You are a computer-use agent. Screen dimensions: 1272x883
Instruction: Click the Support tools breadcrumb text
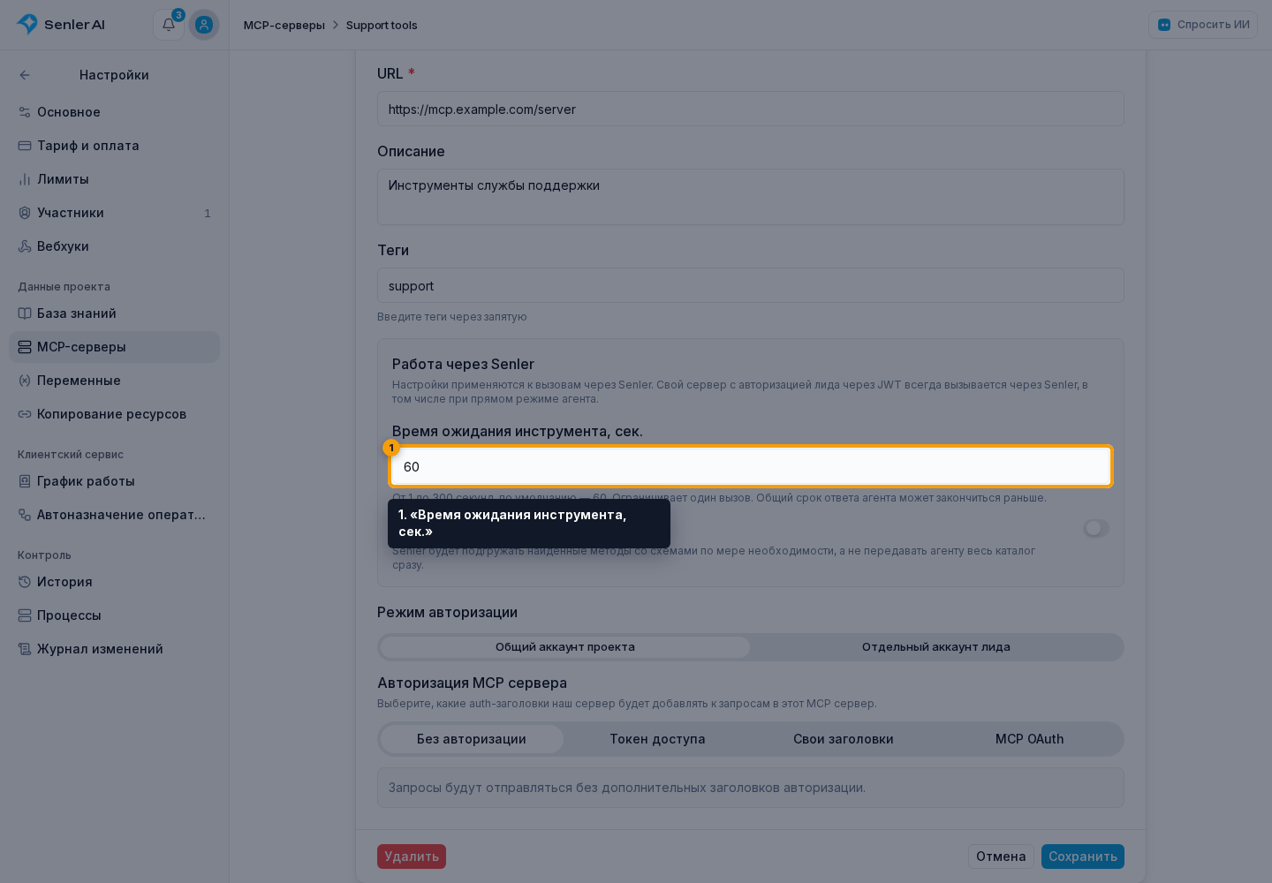(382, 25)
